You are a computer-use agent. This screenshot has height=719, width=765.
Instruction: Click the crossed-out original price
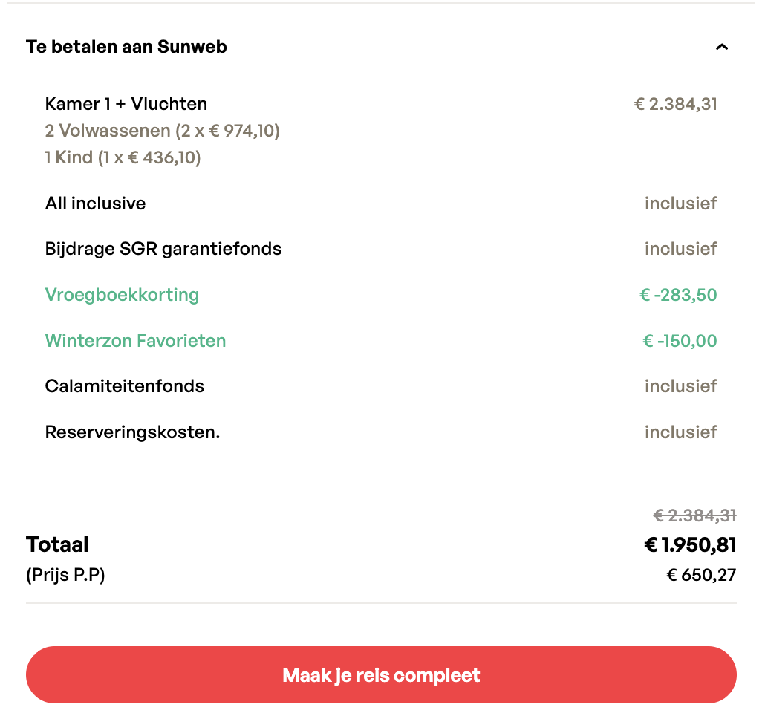pos(694,515)
